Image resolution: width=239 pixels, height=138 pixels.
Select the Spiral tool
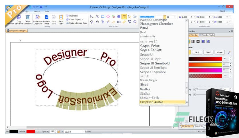119,17
